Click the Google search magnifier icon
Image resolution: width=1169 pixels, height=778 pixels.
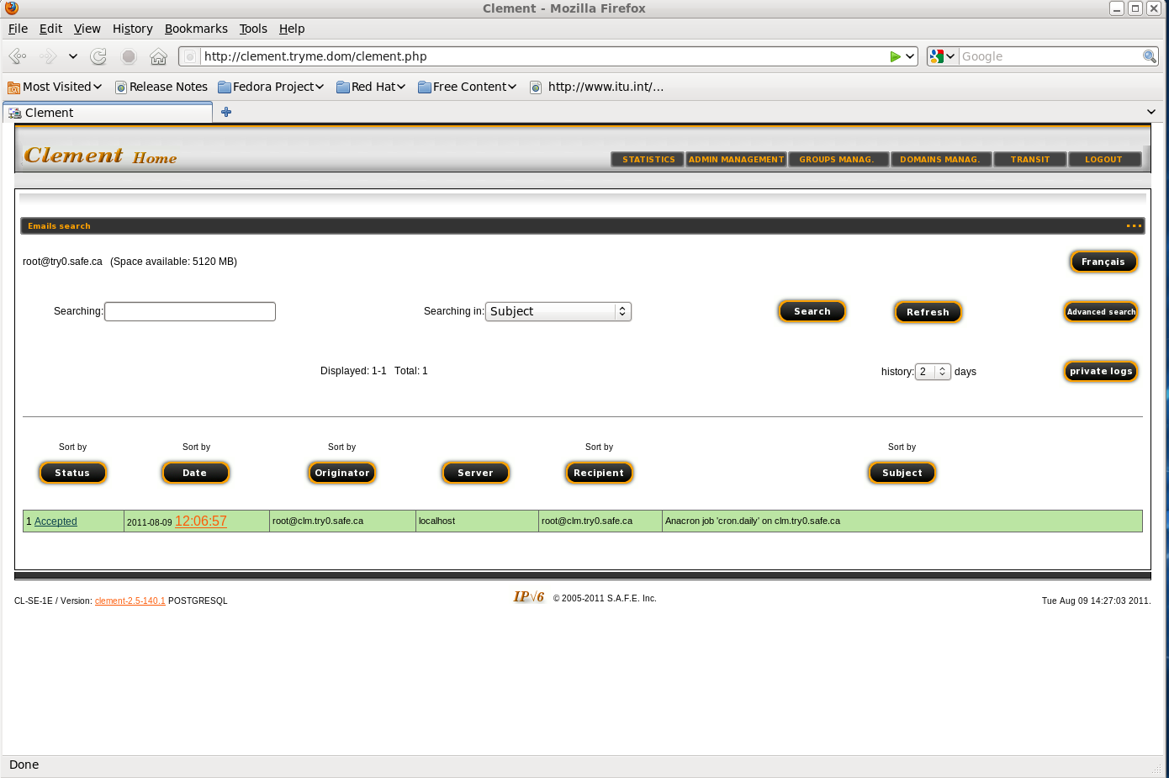click(x=1149, y=56)
